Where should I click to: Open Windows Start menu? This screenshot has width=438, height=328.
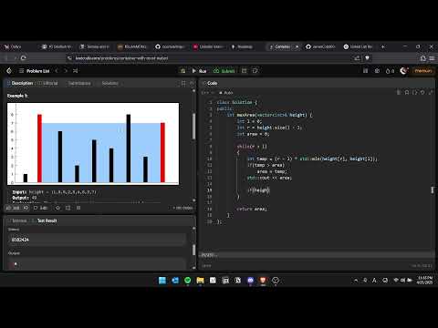click(x=162, y=281)
